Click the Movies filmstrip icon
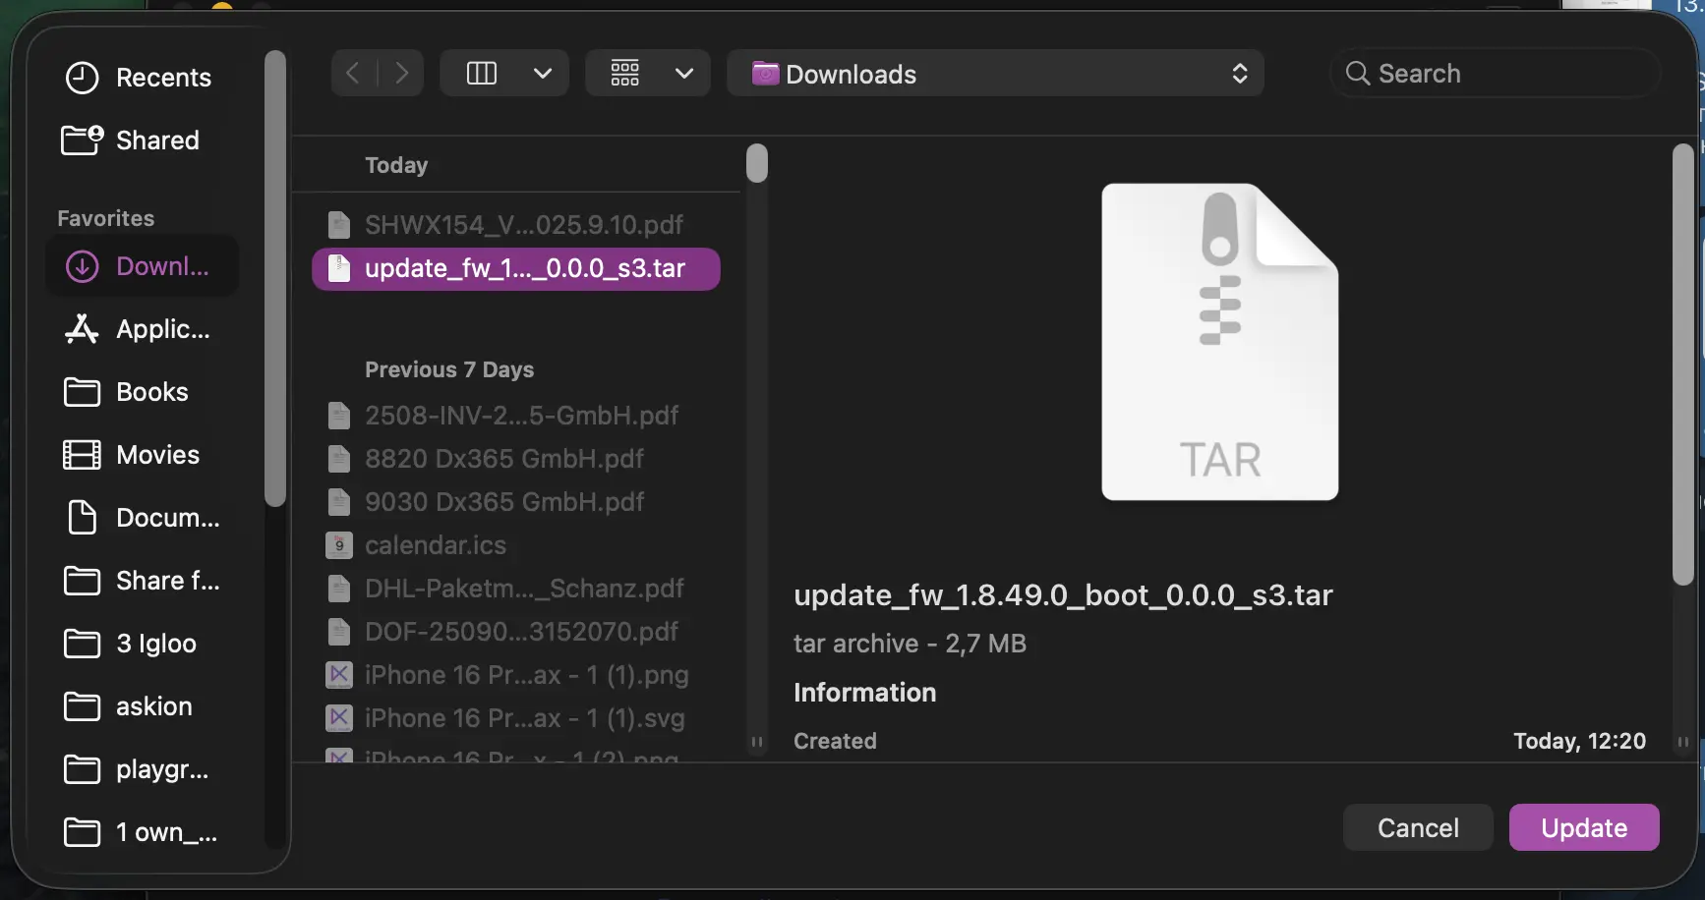The width and height of the screenshot is (1705, 900). [82, 455]
